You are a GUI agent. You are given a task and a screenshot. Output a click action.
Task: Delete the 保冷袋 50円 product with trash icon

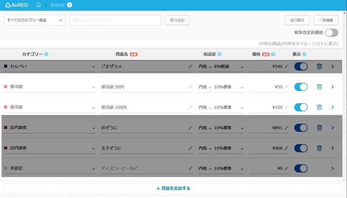(319, 87)
